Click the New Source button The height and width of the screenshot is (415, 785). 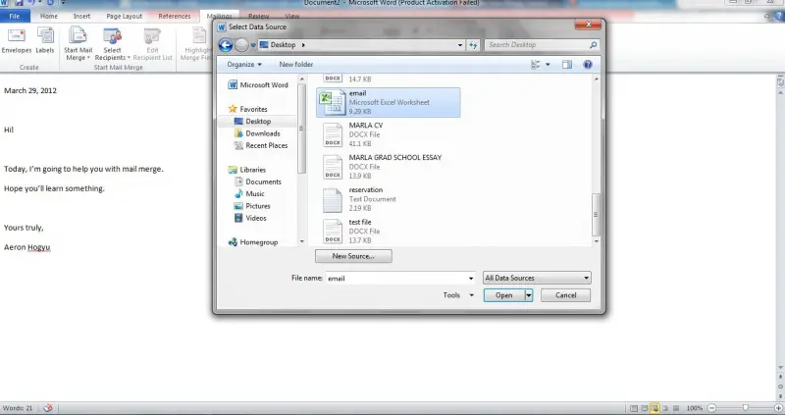353,256
